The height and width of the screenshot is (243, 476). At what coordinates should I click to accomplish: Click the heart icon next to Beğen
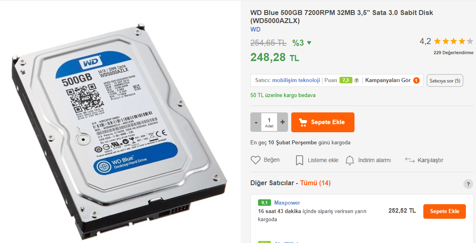[256, 160]
